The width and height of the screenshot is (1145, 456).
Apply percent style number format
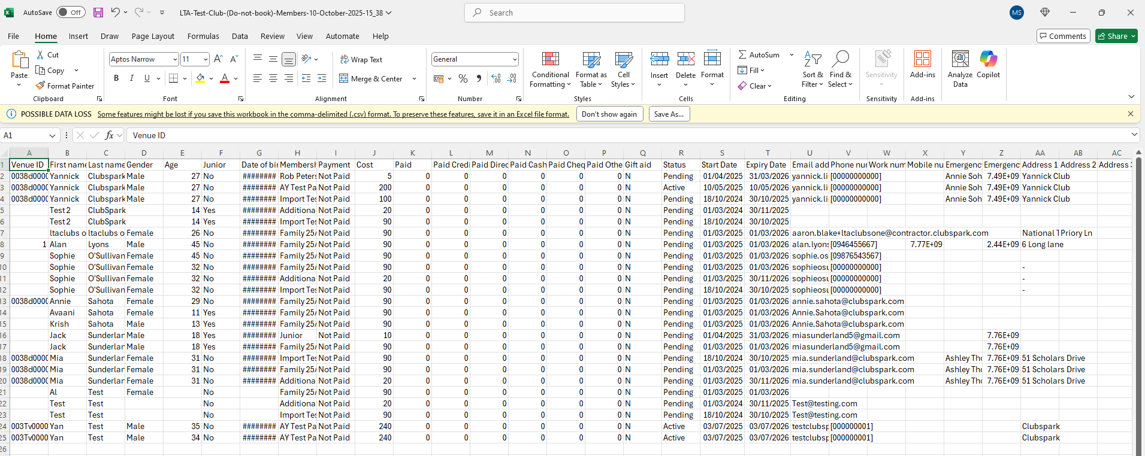463,79
